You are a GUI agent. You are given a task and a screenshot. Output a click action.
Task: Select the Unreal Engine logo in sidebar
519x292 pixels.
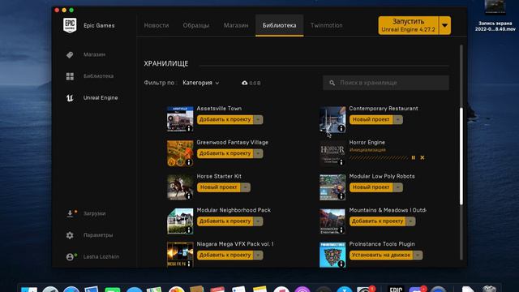click(x=70, y=97)
